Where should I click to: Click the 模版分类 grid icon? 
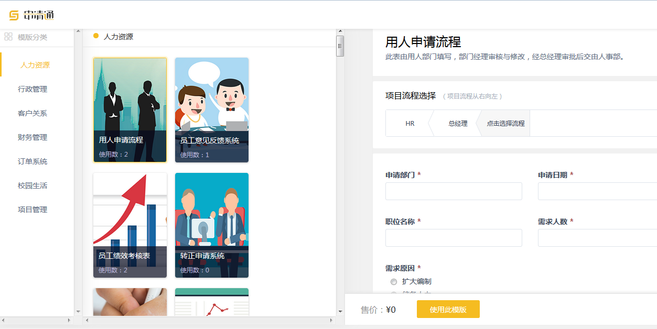click(8, 37)
